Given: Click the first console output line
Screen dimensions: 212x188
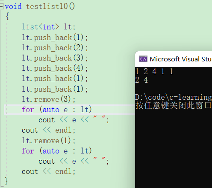Looking at the screenshot, I should point(154,71).
